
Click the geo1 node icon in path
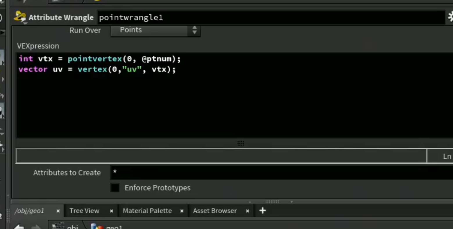(97, 226)
